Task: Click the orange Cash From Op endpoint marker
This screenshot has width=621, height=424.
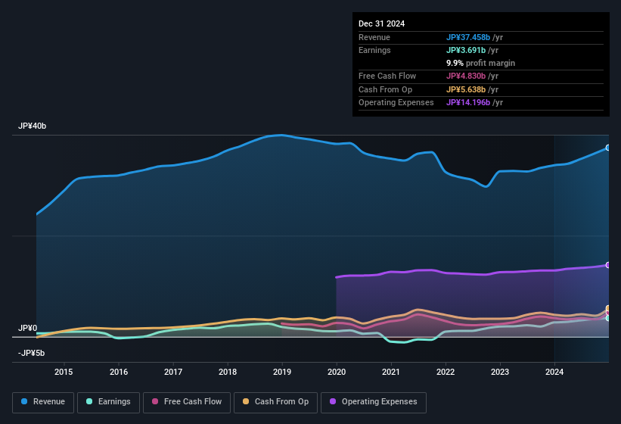Action: click(x=608, y=309)
